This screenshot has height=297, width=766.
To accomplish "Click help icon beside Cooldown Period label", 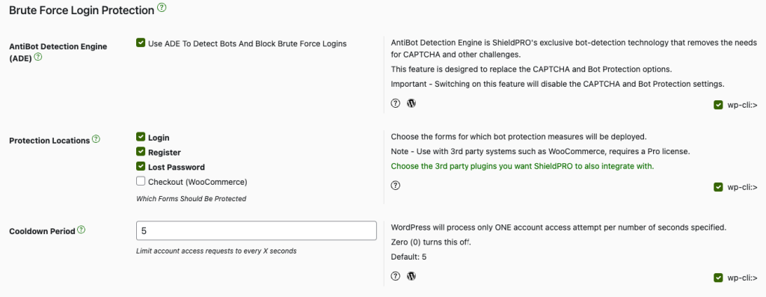I will pos(82,230).
